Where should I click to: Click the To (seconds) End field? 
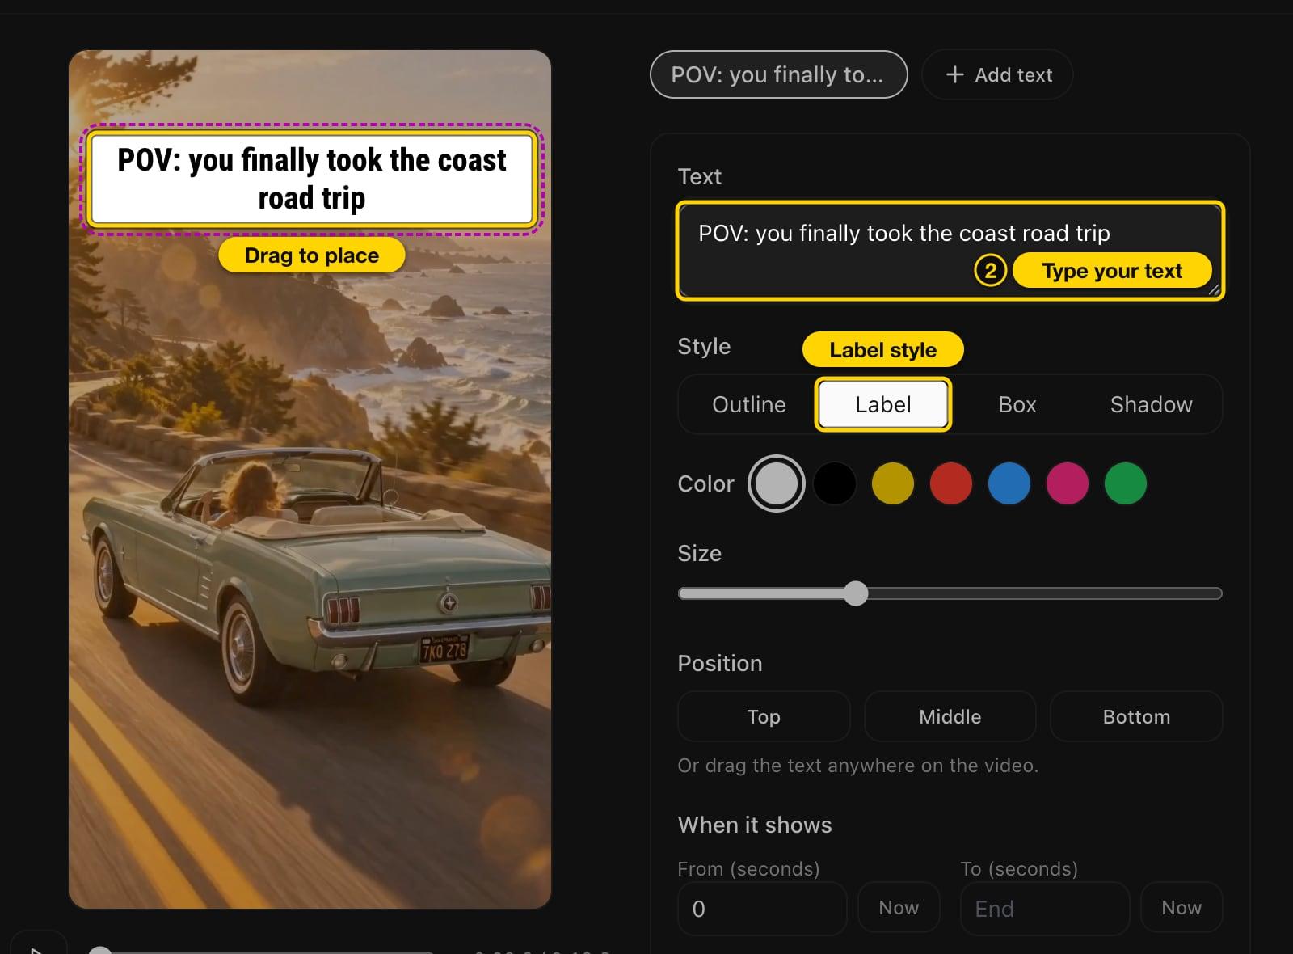click(1045, 909)
